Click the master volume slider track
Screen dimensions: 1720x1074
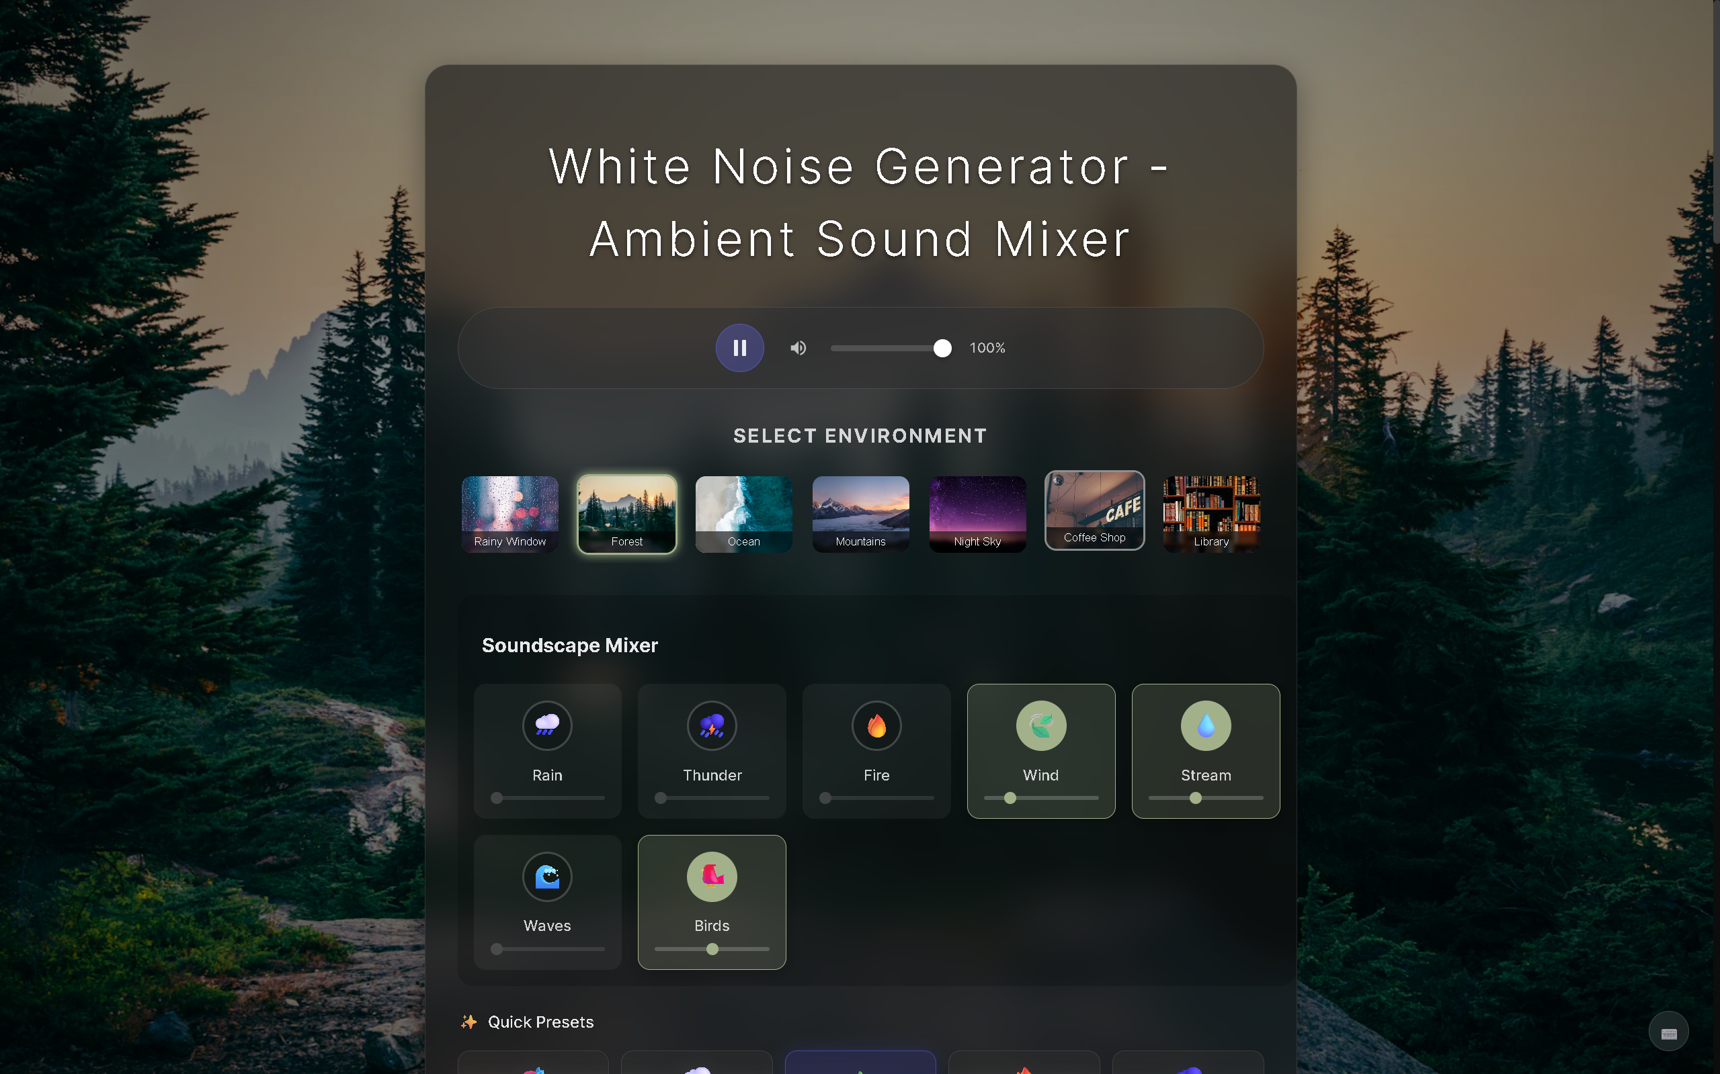click(x=887, y=348)
